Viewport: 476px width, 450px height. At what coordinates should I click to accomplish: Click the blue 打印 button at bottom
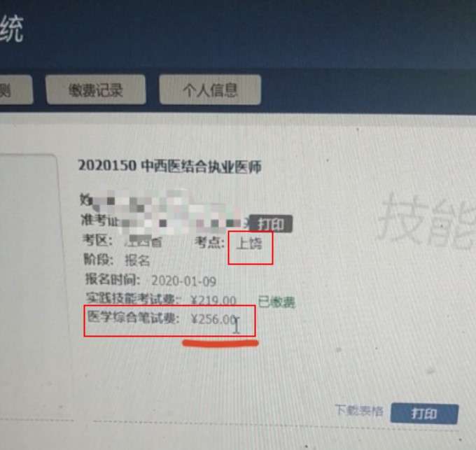tap(424, 414)
